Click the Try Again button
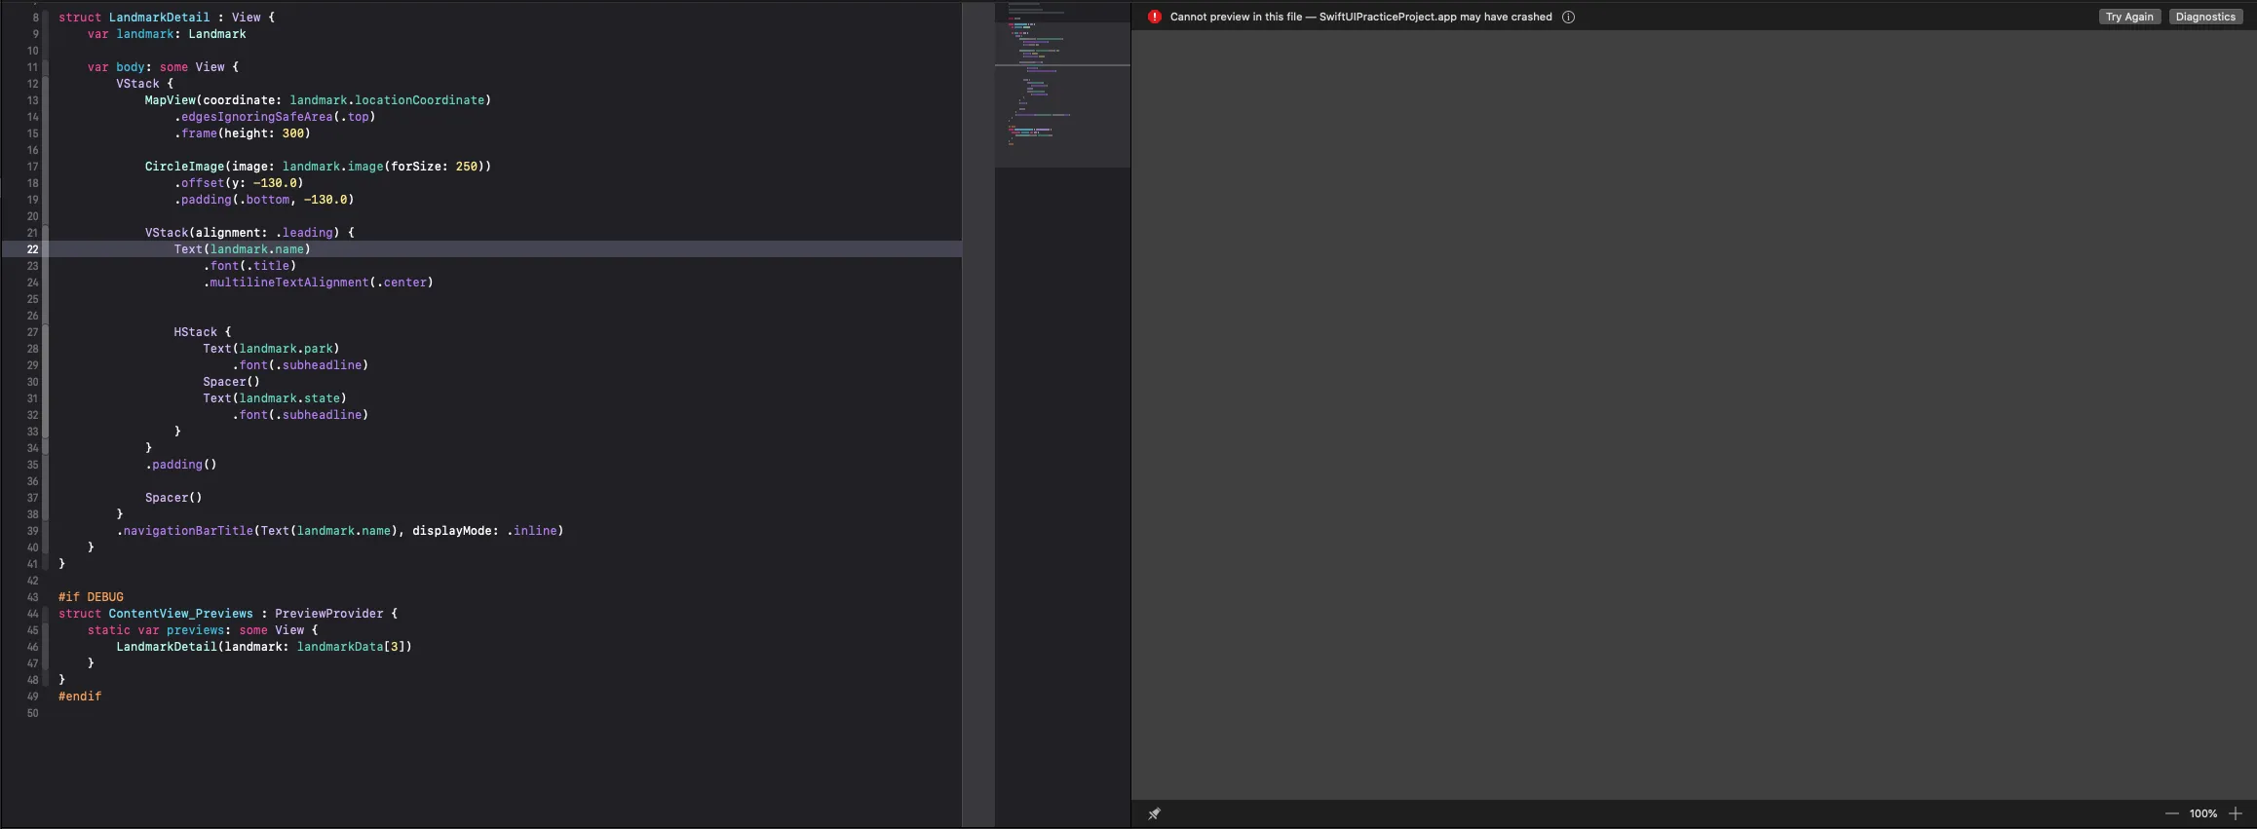Viewport: 2257px width, 829px height. pyautogui.click(x=2129, y=17)
